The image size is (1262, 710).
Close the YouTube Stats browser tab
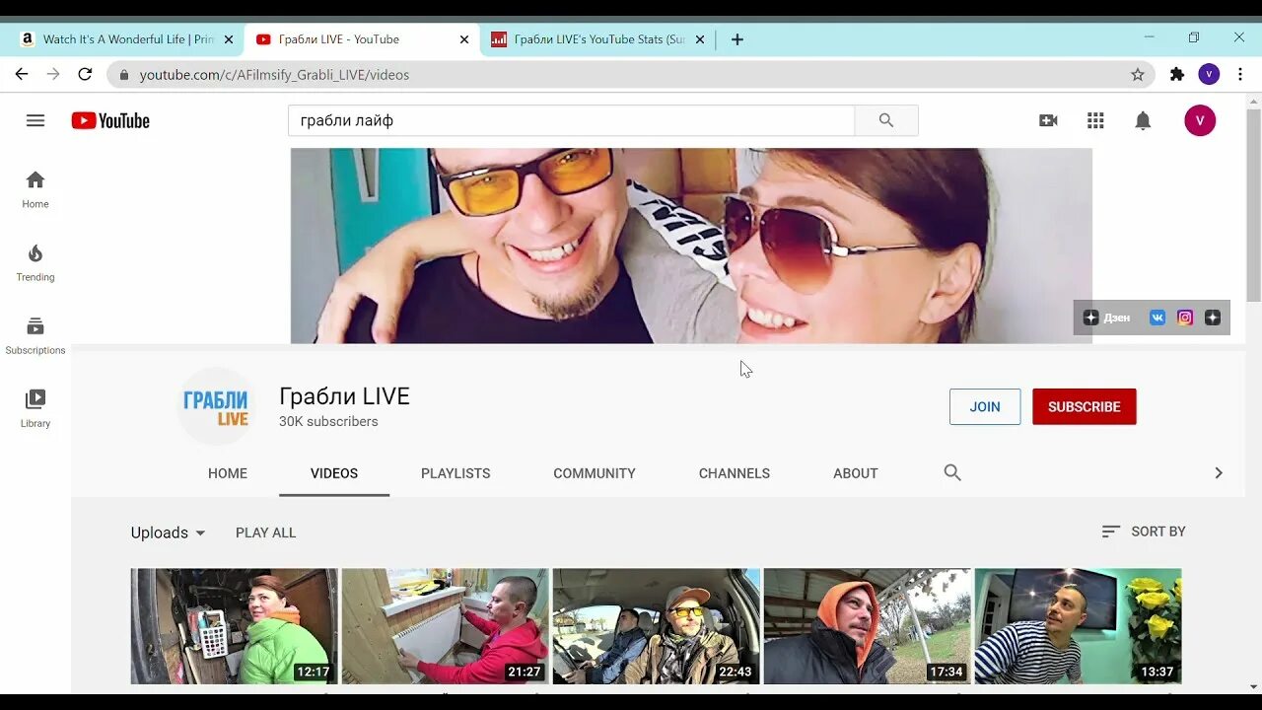[700, 39]
